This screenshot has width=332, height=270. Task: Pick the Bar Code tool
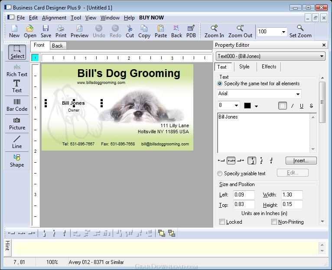pyautogui.click(x=17, y=105)
